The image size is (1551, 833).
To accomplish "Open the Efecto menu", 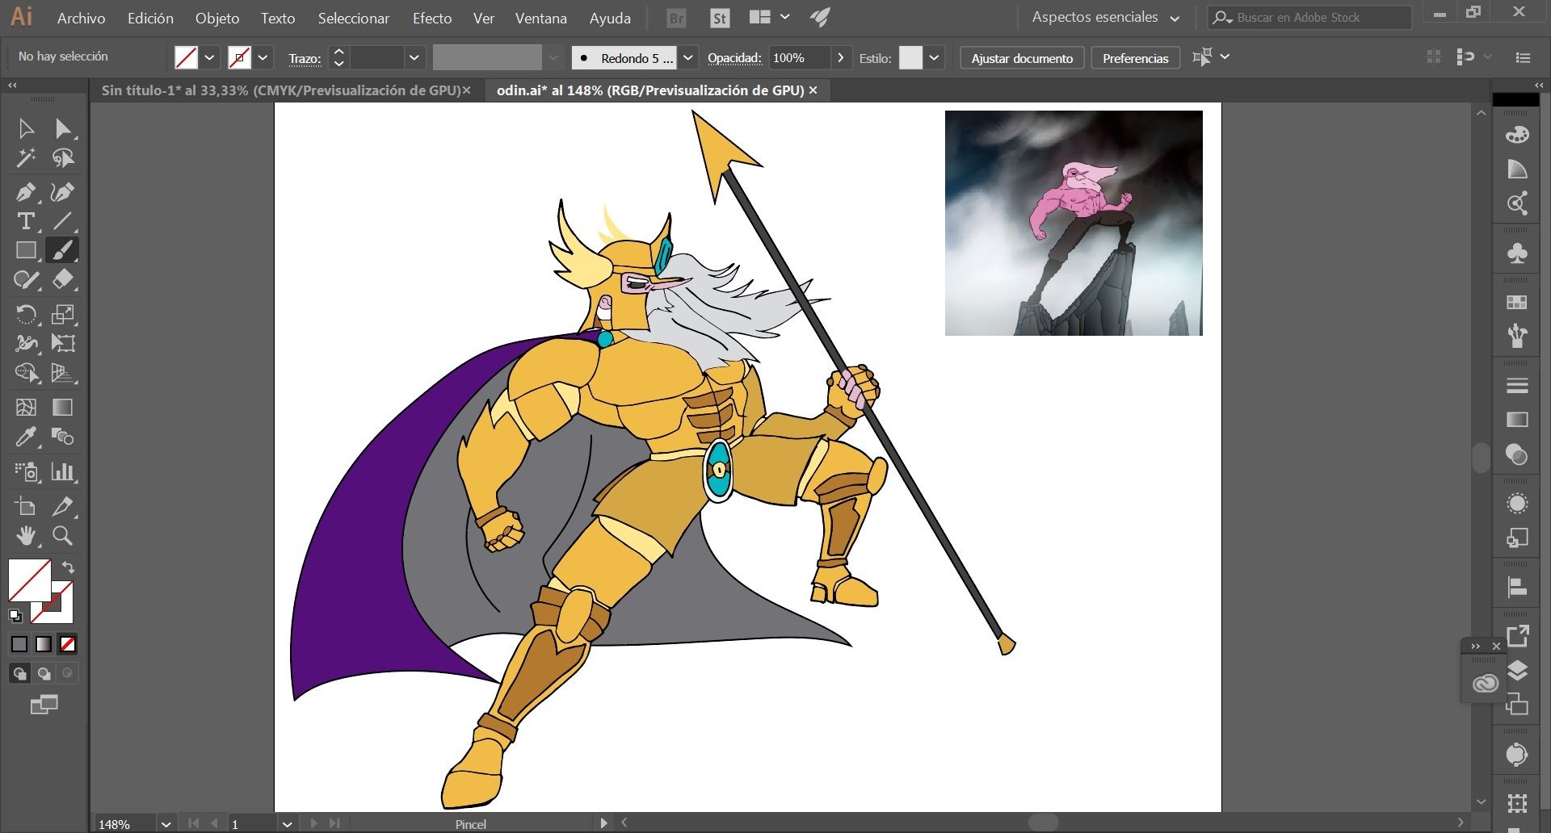I will [431, 18].
